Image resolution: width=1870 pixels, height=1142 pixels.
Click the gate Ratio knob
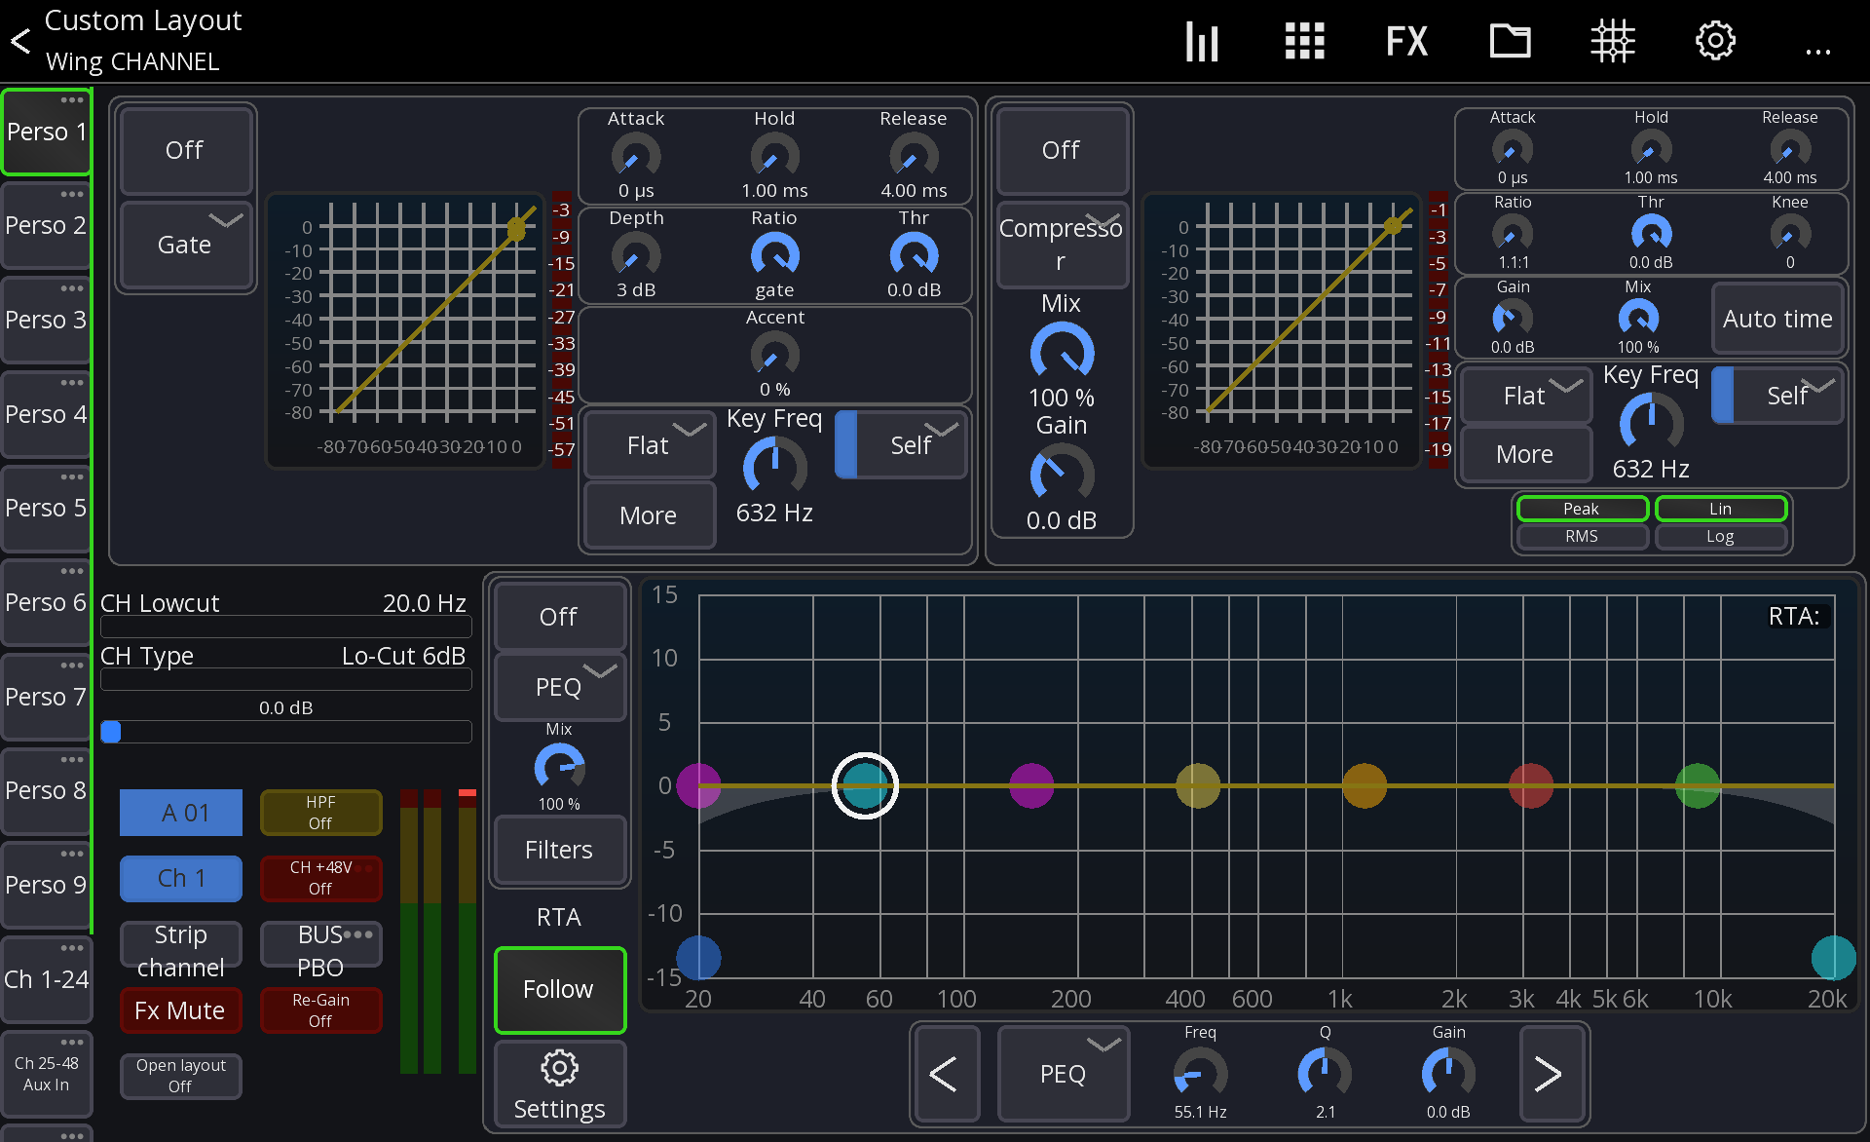click(774, 255)
